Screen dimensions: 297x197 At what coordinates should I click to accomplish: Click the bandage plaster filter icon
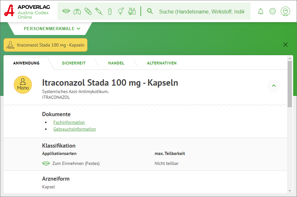tap(88, 12)
